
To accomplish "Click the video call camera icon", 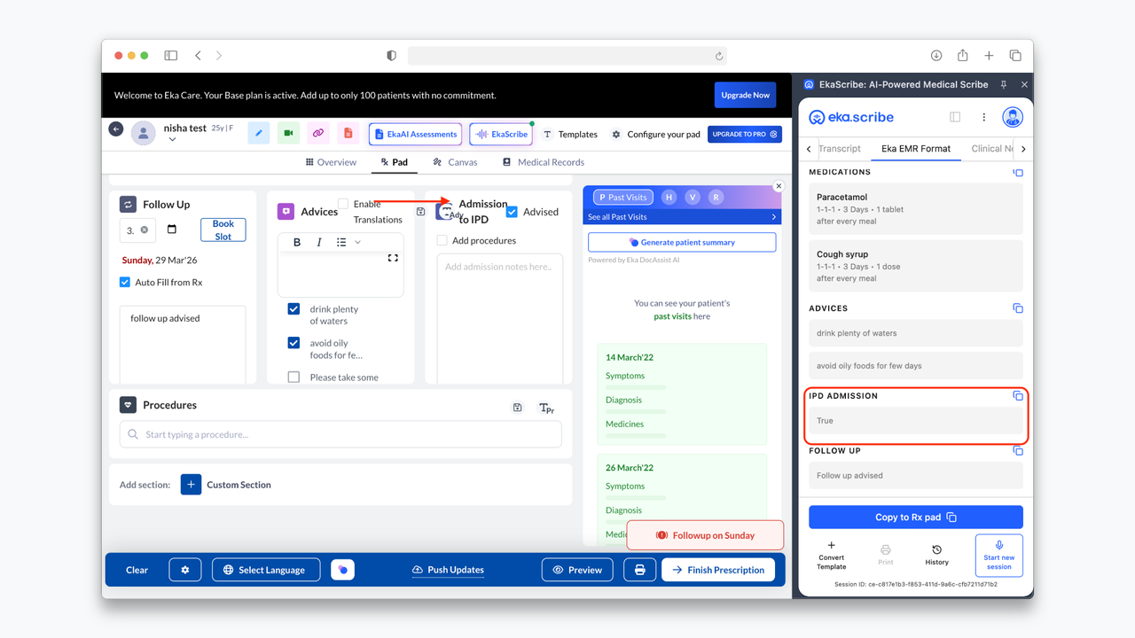I will pyautogui.click(x=288, y=134).
